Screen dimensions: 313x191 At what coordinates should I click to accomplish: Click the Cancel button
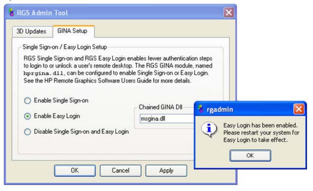coord(121,170)
